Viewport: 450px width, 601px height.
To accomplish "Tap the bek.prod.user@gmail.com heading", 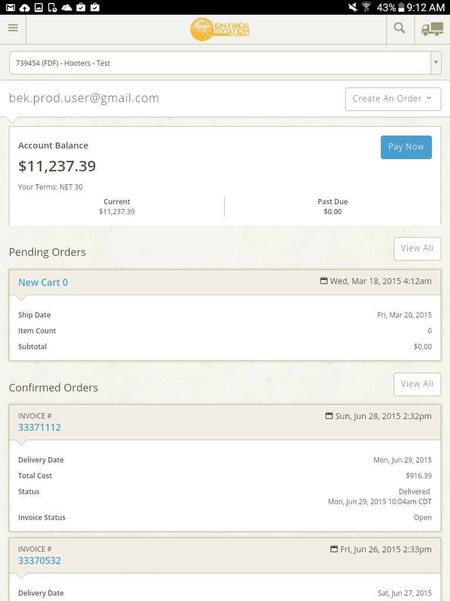I will [84, 98].
